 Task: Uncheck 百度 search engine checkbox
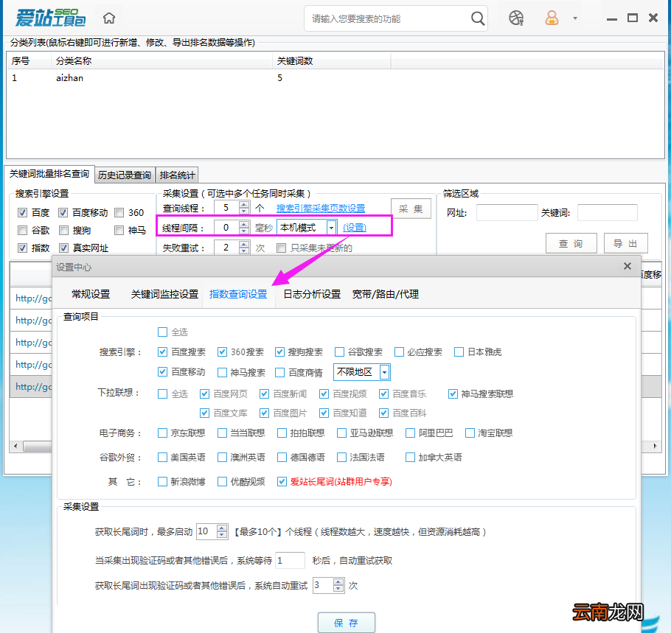23,212
